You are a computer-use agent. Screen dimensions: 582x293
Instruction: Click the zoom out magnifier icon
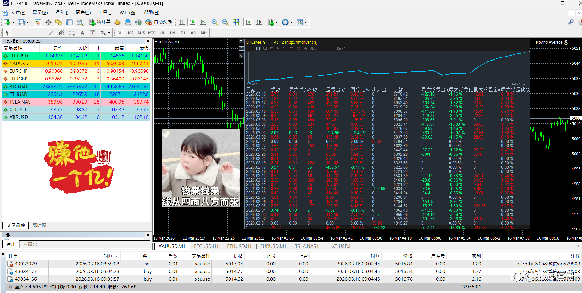[x=225, y=22]
